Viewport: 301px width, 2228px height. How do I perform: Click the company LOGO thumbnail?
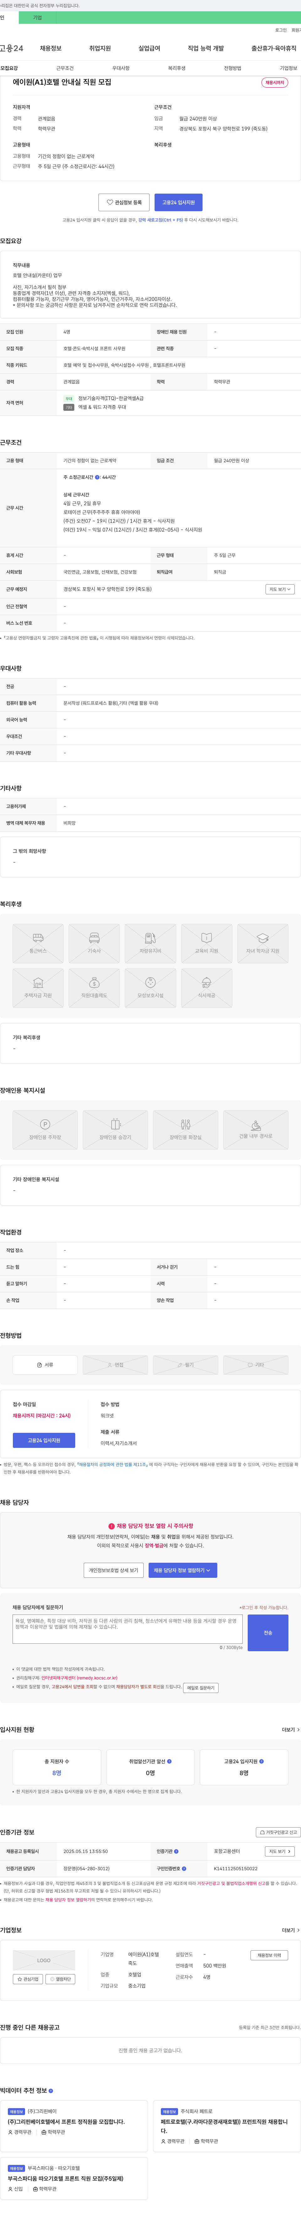tap(44, 1960)
